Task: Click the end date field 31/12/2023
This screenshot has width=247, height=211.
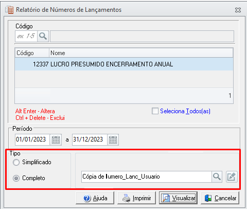Action: point(90,139)
